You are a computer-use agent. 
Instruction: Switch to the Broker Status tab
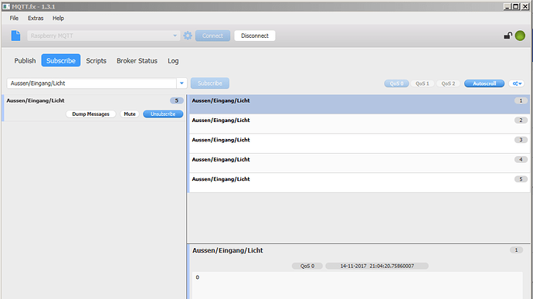coord(137,60)
